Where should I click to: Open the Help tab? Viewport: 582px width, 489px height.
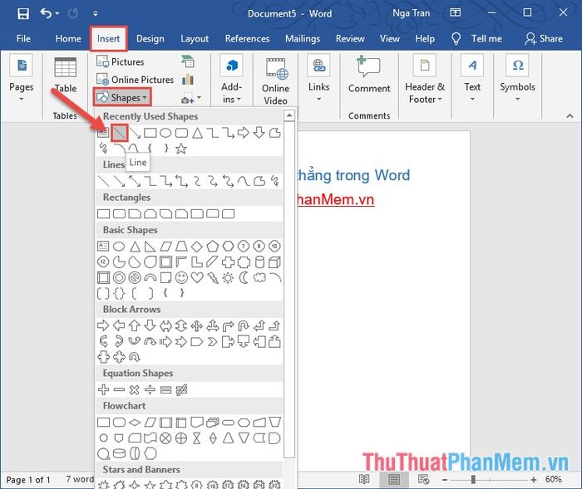(x=425, y=38)
